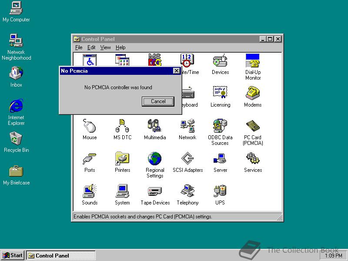This screenshot has height=261, width=348.
Task: Open the Services gears icon
Action: pyautogui.click(x=253, y=158)
